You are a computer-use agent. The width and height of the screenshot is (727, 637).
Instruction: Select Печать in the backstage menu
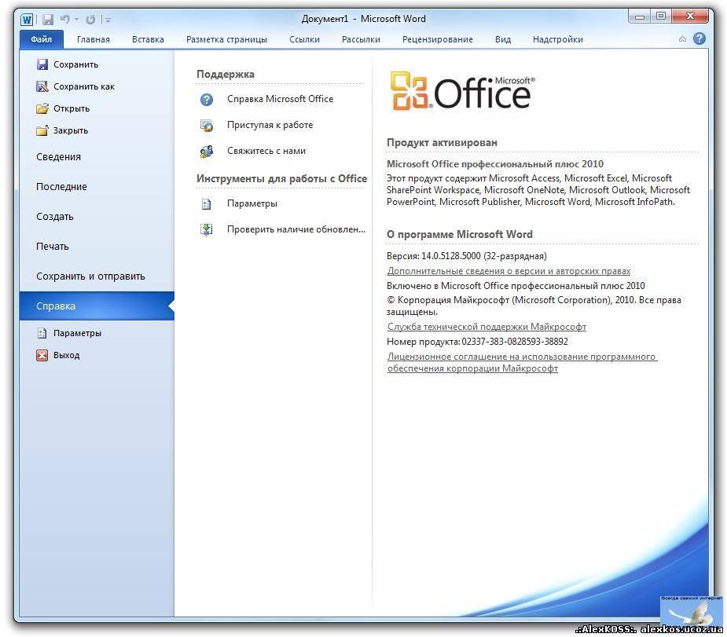[x=97, y=247]
